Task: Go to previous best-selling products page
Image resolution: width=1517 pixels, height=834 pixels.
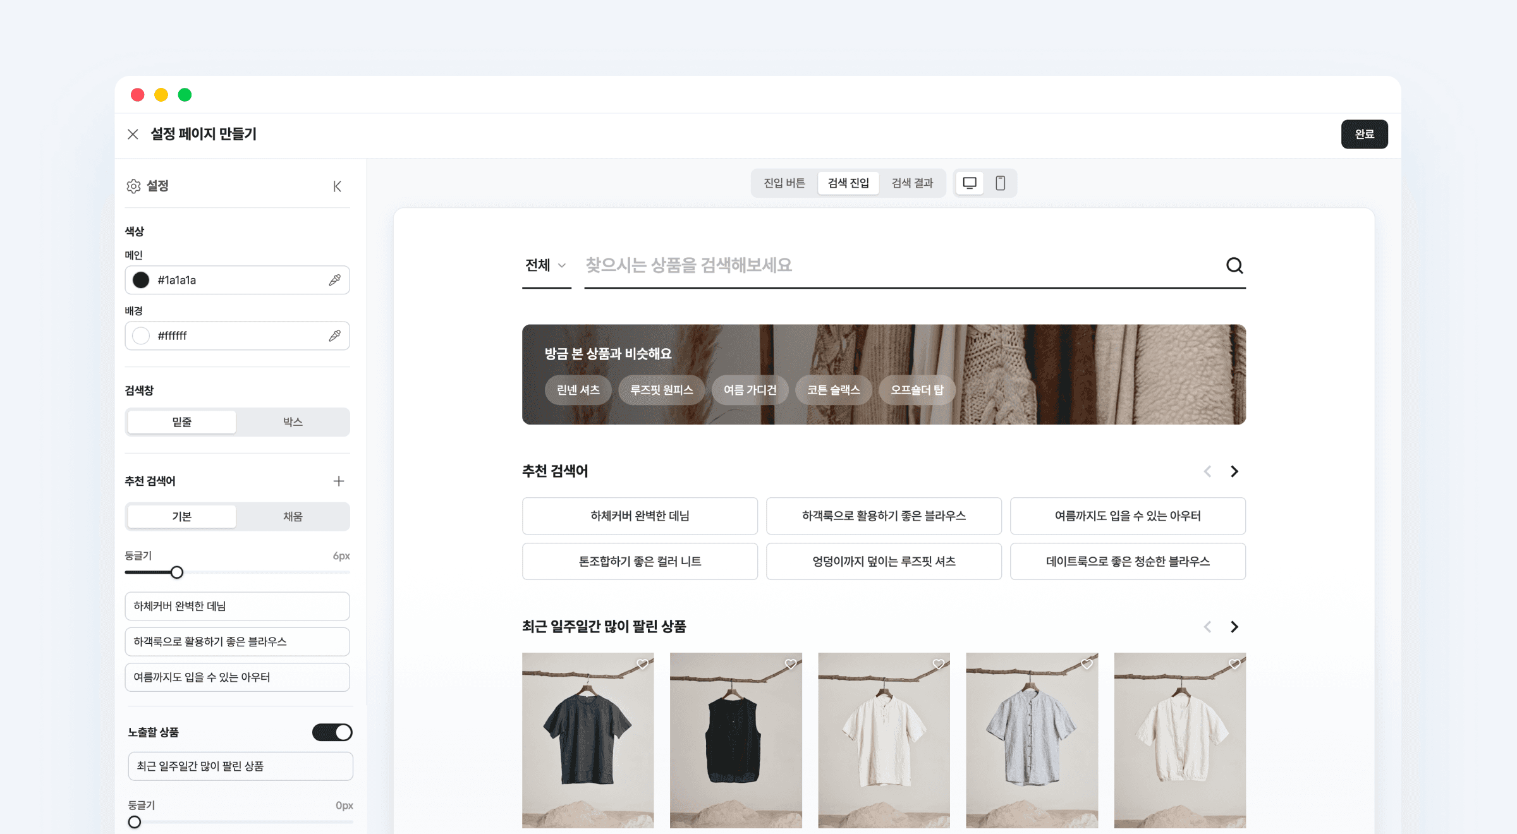Action: click(1207, 627)
